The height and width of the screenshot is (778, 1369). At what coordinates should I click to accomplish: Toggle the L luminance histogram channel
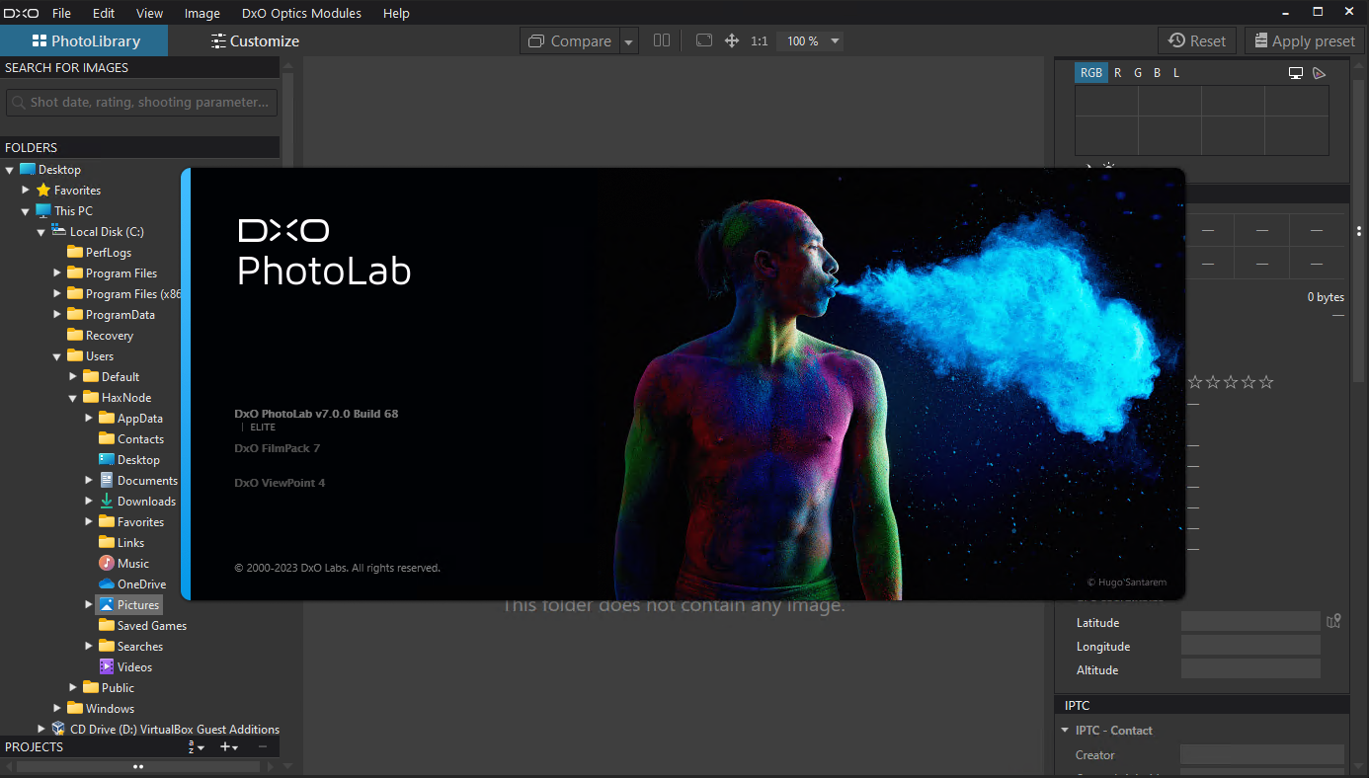[x=1176, y=73]
